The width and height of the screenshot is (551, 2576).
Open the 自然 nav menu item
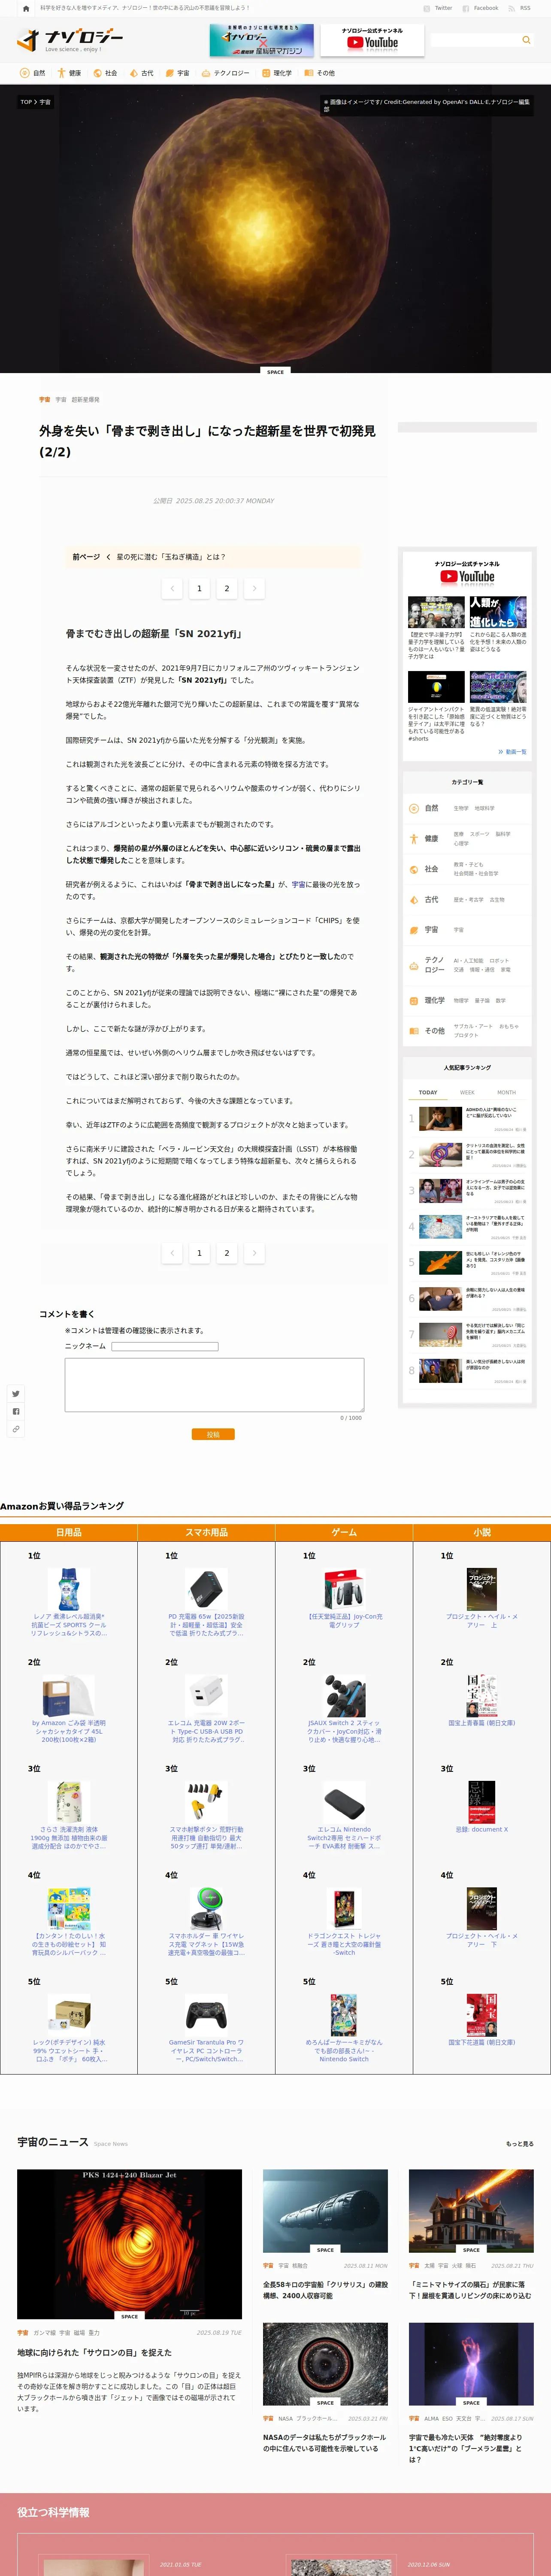coord(33,73)
